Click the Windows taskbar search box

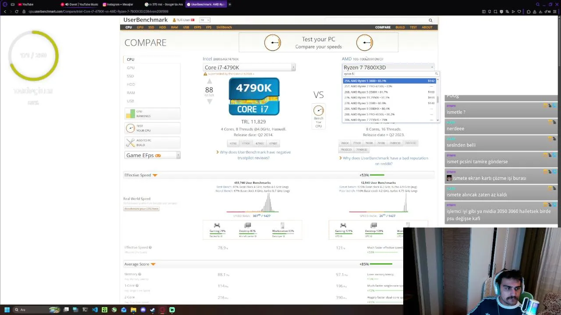coord(36,310)
